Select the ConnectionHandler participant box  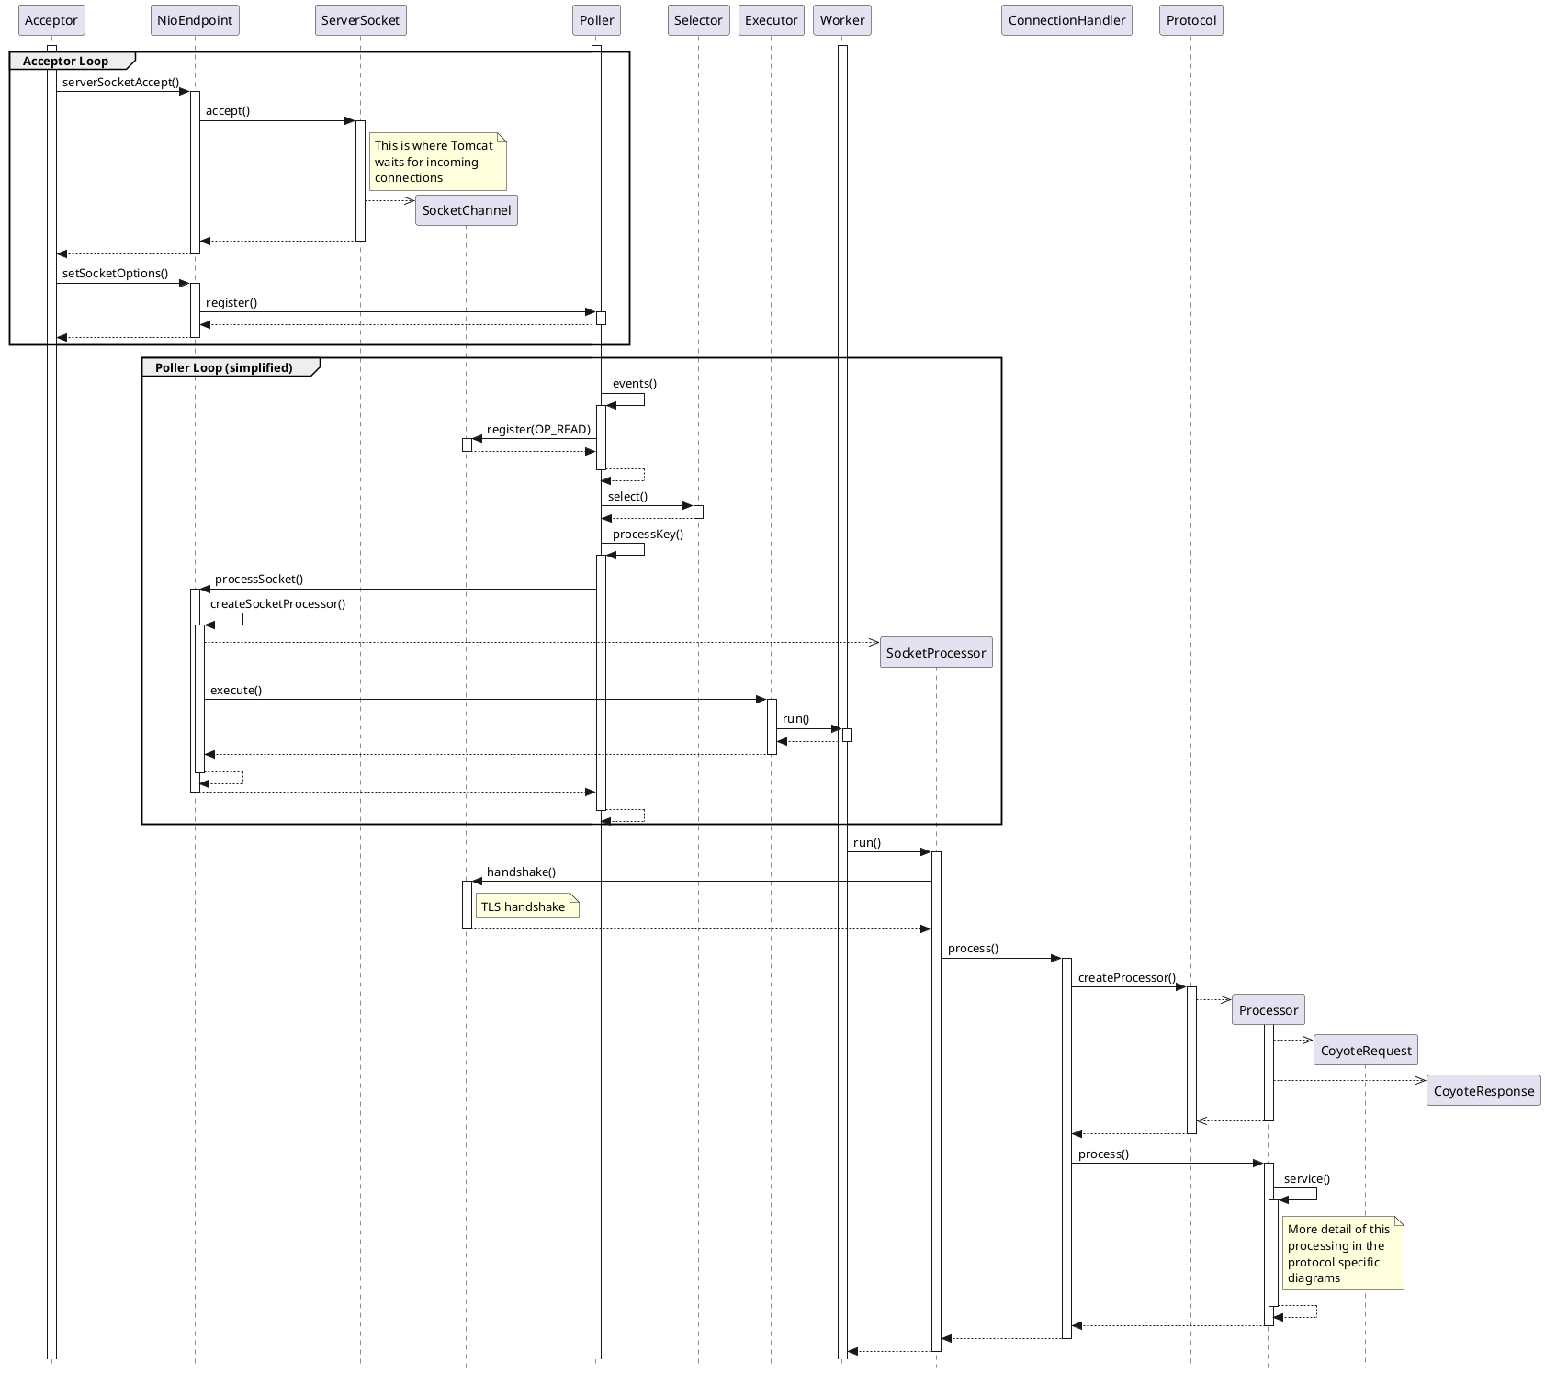click(1066, 20)
